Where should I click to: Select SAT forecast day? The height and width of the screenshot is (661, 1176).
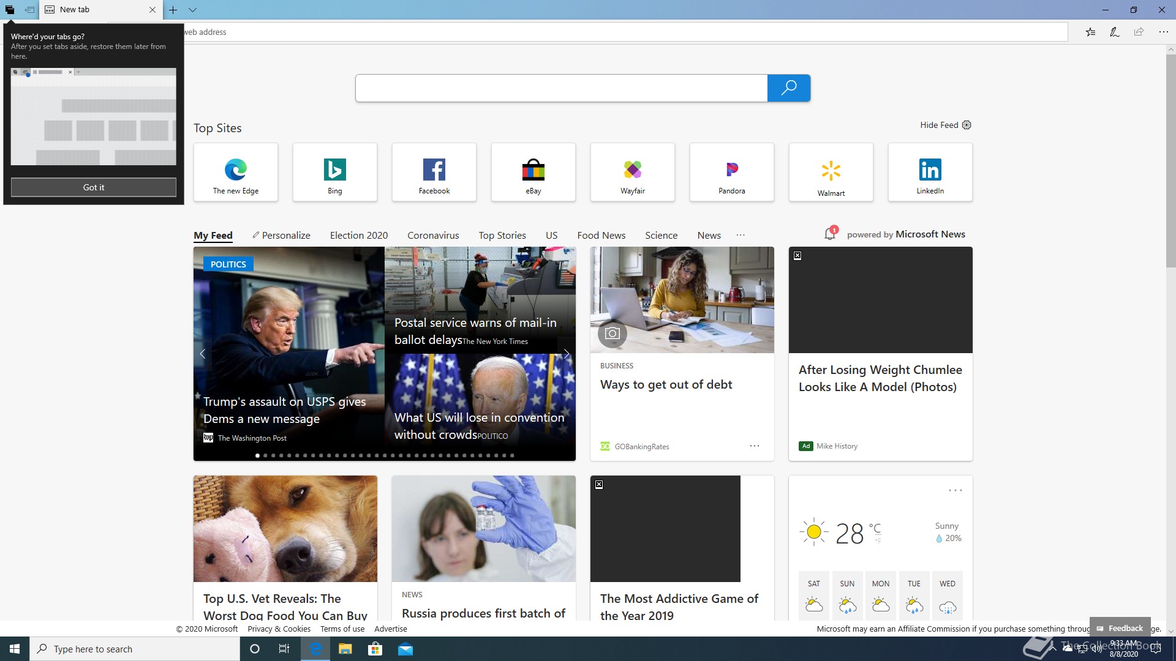point(814,597)
